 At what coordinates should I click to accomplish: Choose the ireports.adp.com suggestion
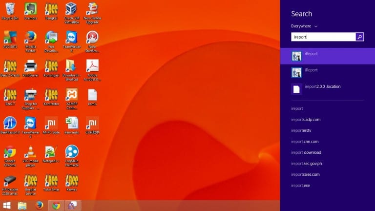[x=306, y=119]
